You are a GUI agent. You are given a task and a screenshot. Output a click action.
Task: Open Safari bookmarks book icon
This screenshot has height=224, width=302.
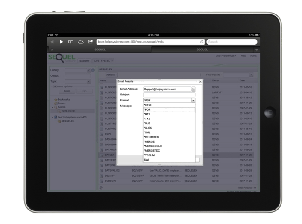(70, 42)
